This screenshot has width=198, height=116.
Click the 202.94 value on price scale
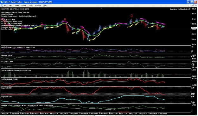194,34
